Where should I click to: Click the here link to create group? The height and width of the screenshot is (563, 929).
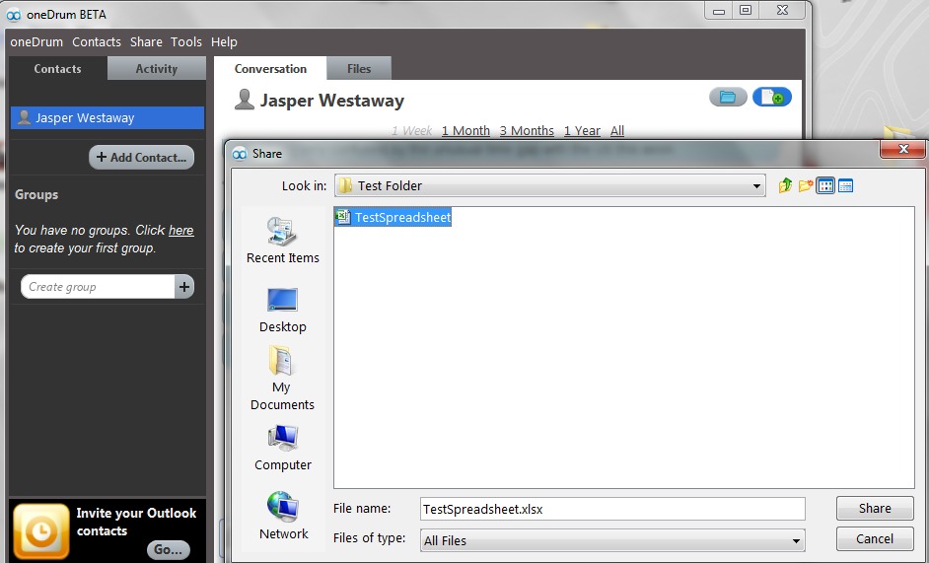point(181,230)
